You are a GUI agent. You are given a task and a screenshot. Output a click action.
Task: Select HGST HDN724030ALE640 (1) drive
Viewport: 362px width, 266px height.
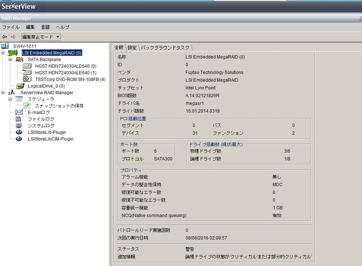coord(66,73)
